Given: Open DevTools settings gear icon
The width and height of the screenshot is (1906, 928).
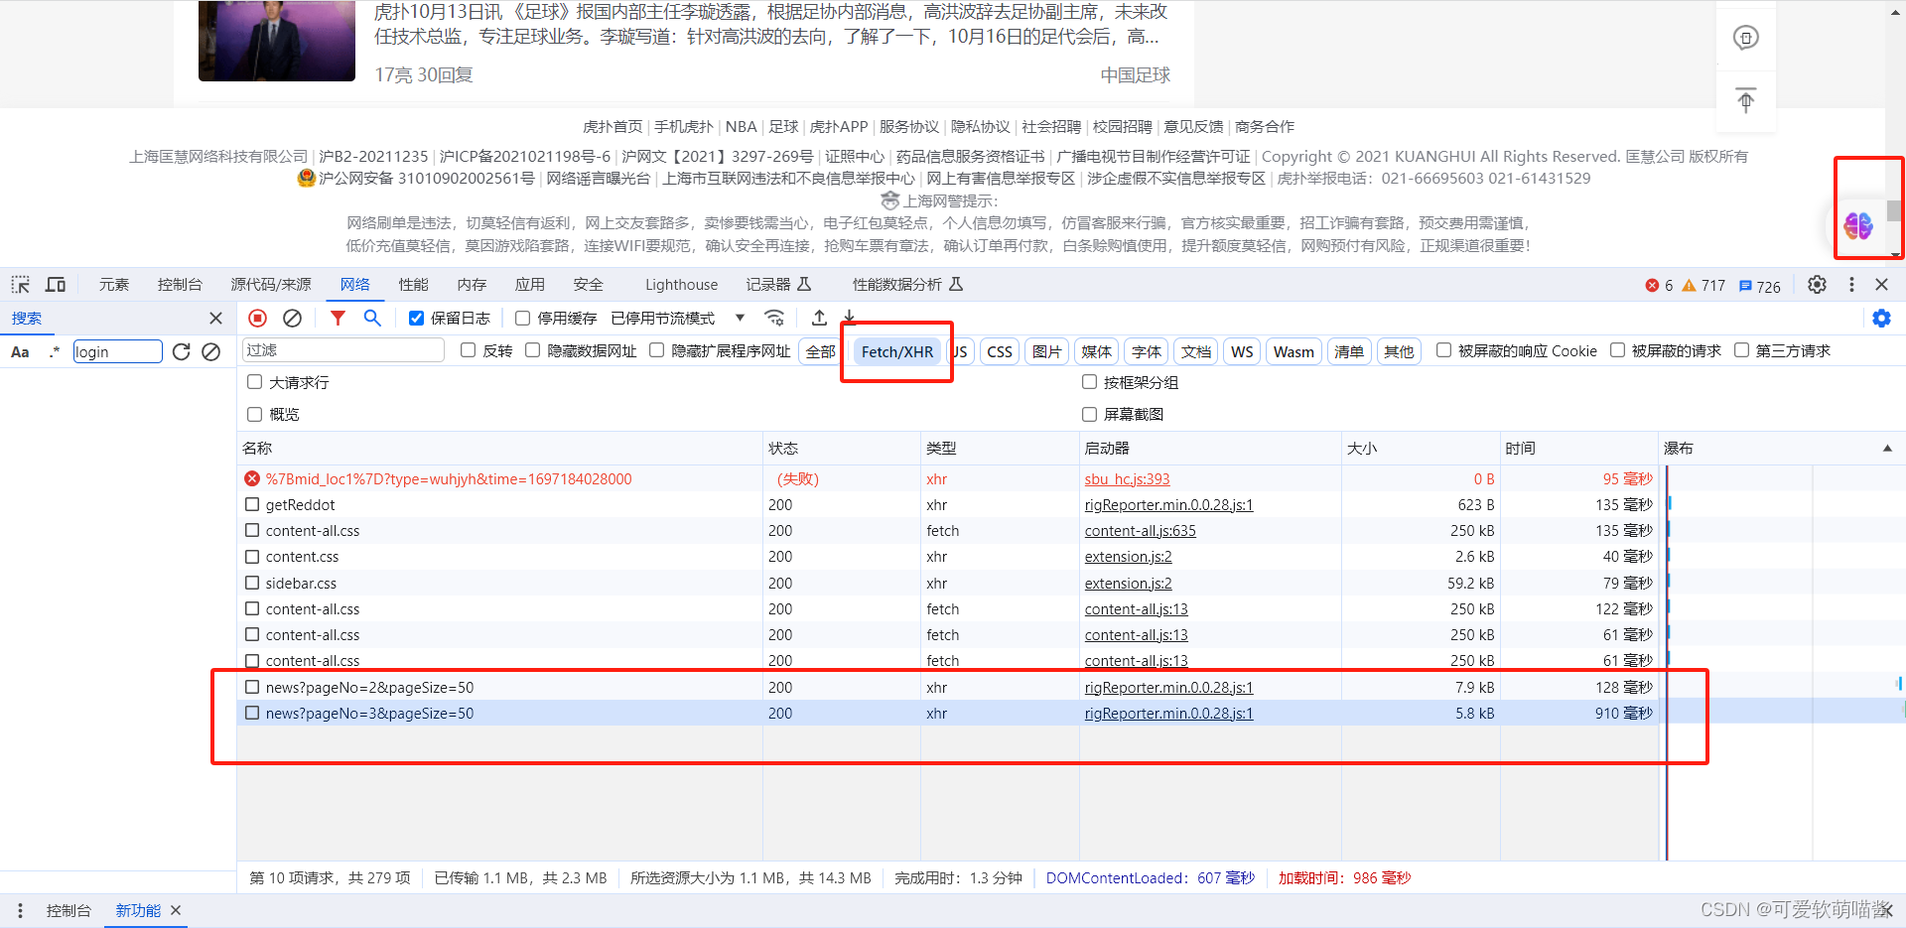Looking at the screenshot, I should [1817, 285].
